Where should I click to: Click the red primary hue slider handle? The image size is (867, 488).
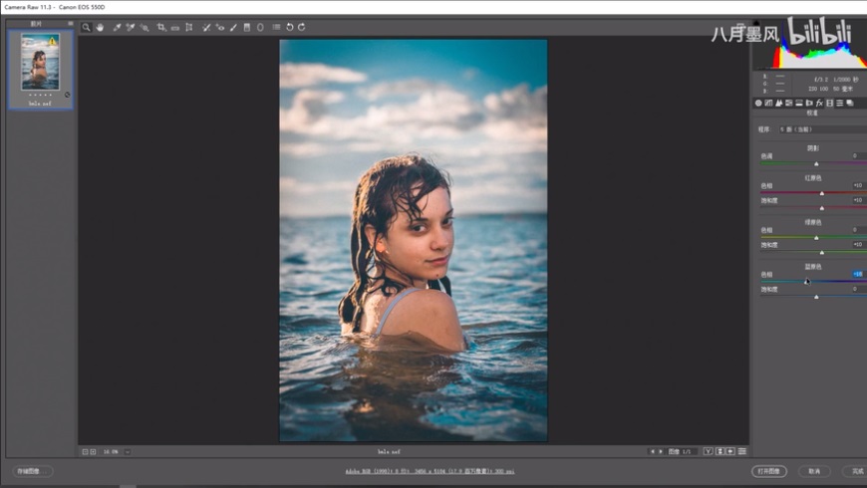point(822,193)
